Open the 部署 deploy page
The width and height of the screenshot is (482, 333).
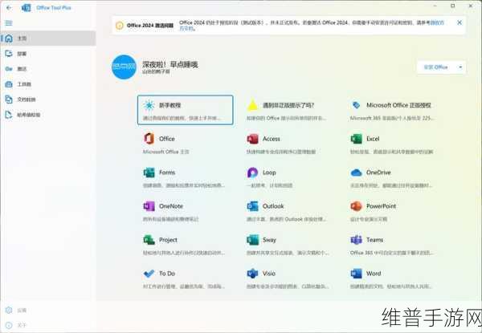(x=48, y=54)
